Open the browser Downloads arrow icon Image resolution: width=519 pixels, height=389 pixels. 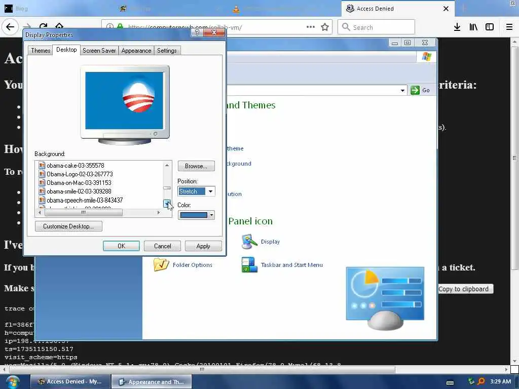[x=457, y=27]
